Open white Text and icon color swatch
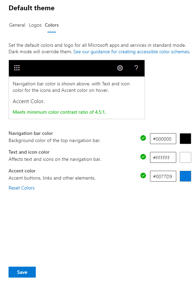The width and height of the screenshot is (195, 281). click(185, 157)
